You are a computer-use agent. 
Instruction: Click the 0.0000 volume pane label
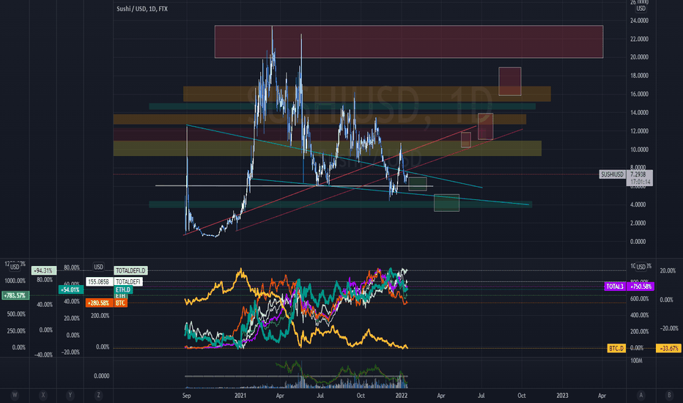[x=102, y=376]
